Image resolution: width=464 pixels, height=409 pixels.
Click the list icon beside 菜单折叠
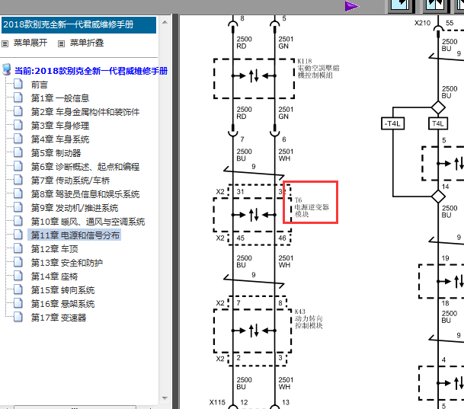[x=61, y=43]
